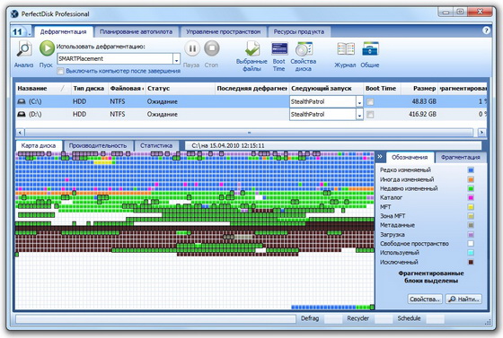This screenshot has width=503, height=338.
Task: Start defragmentation with the Пуск button
Action: coord(47,48)
